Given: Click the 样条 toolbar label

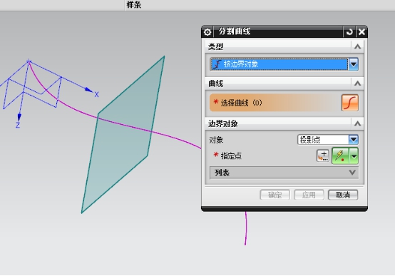Looking at the screenshot, I should pyautogui.click(x=134, y=4).
